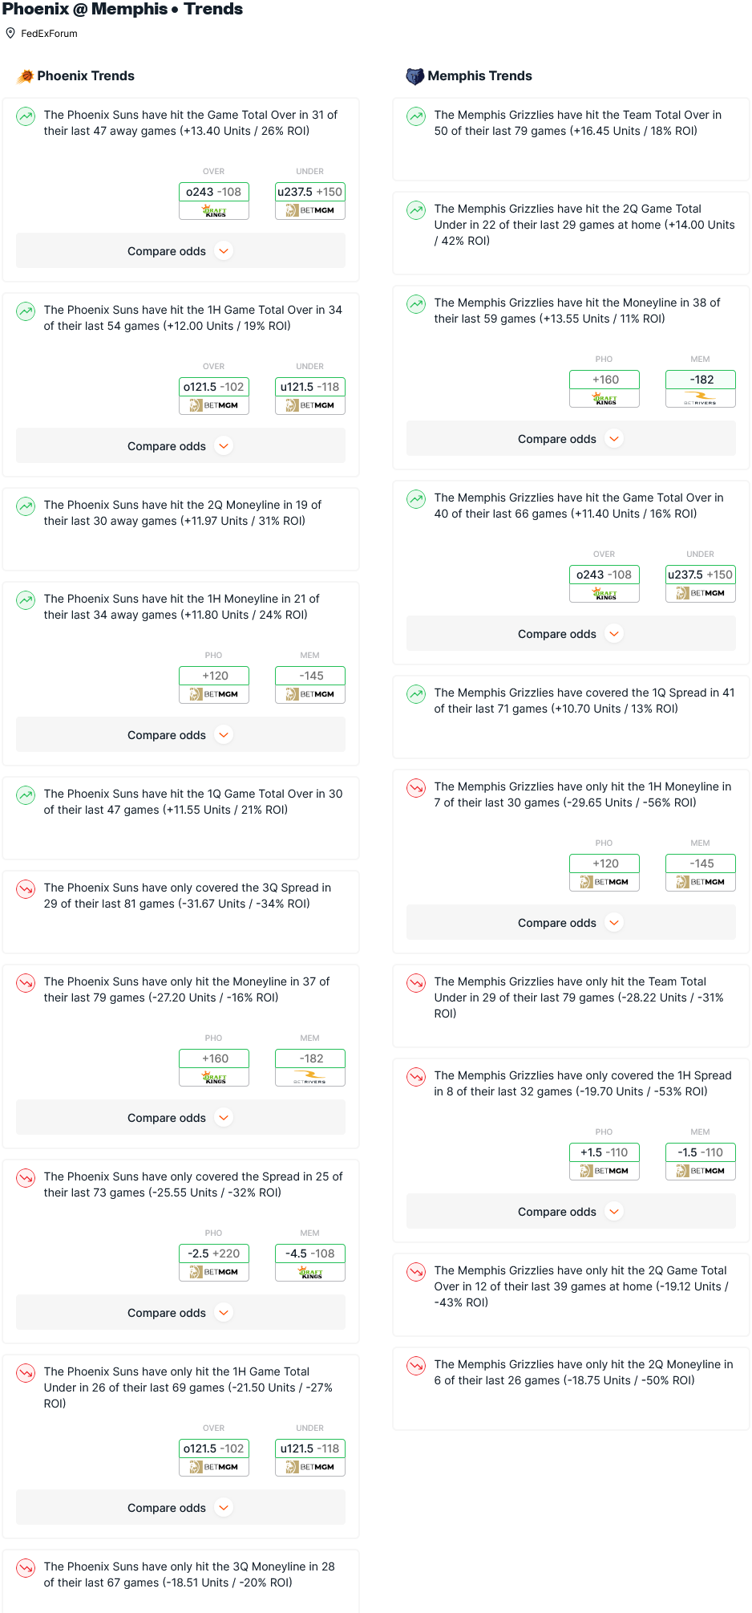
Task: Click the Phoenix Suns logo icon
Action: (25, 76)
